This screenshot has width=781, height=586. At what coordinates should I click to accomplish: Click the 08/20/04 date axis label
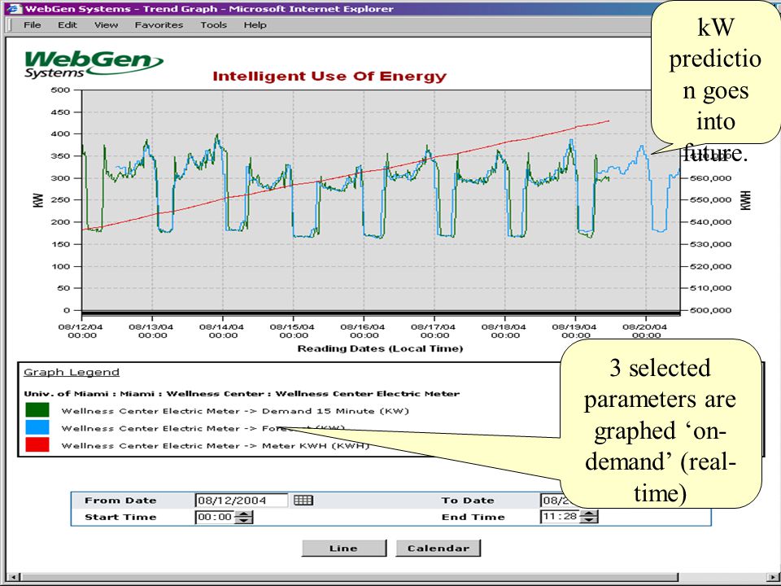coord(645,331)
